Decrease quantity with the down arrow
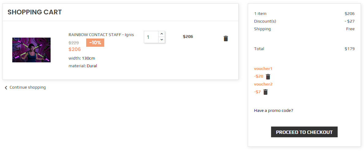Viewport: 364px width, 151px height. [x=162, y=40]
